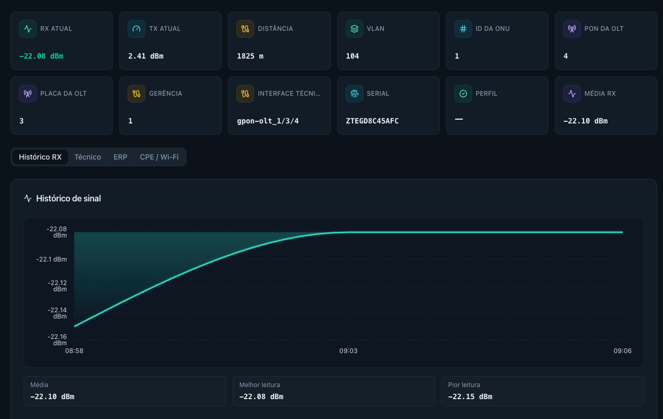Click the Distância card icon

245,29
